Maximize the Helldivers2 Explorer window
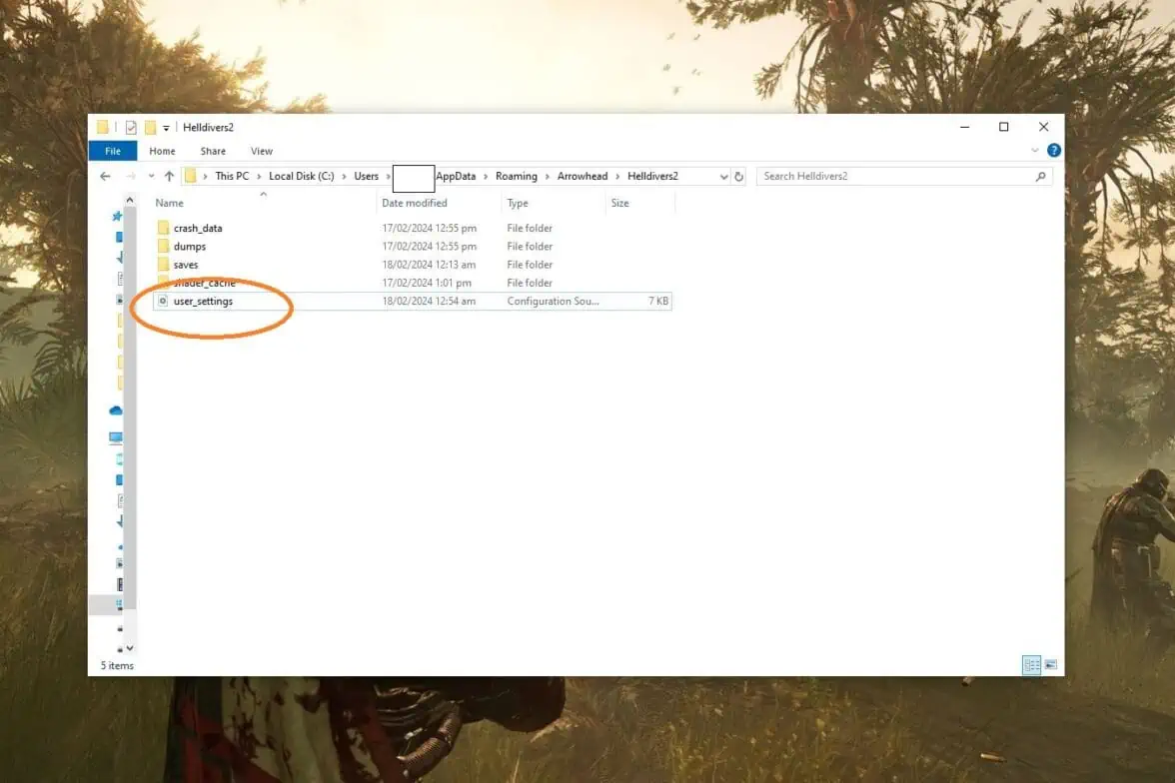 (x=1004, y=128)
